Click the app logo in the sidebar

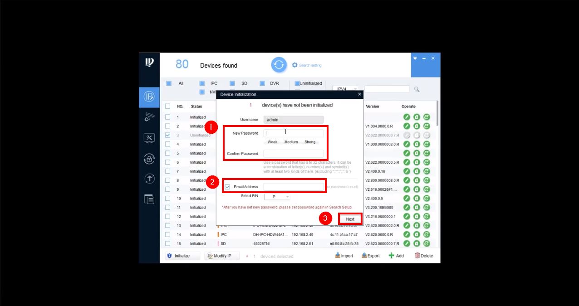pos(149,63)
